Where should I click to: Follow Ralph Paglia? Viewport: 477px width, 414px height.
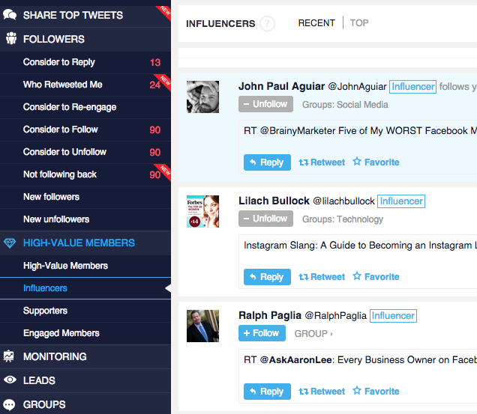(x=262, y=333)
